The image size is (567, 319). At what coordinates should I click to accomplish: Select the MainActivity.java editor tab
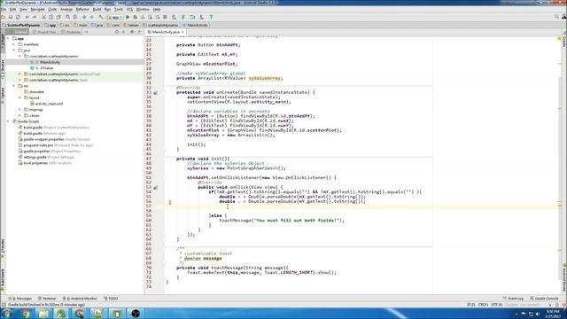click(x=166, y=32)
